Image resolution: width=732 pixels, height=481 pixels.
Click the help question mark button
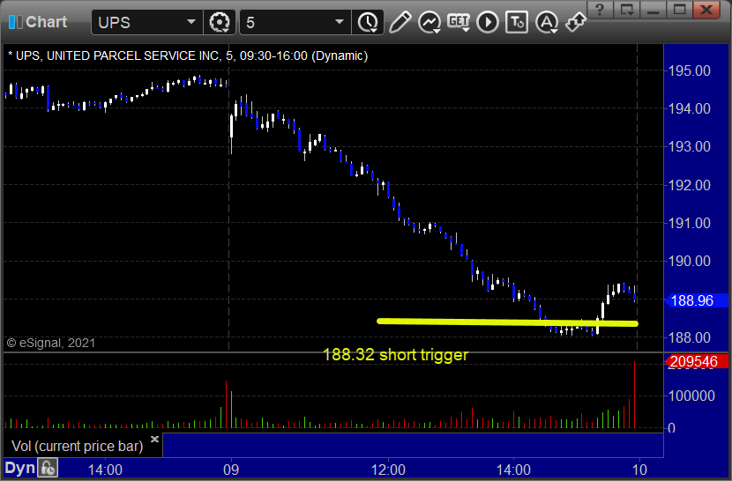(x=600, y=10)
